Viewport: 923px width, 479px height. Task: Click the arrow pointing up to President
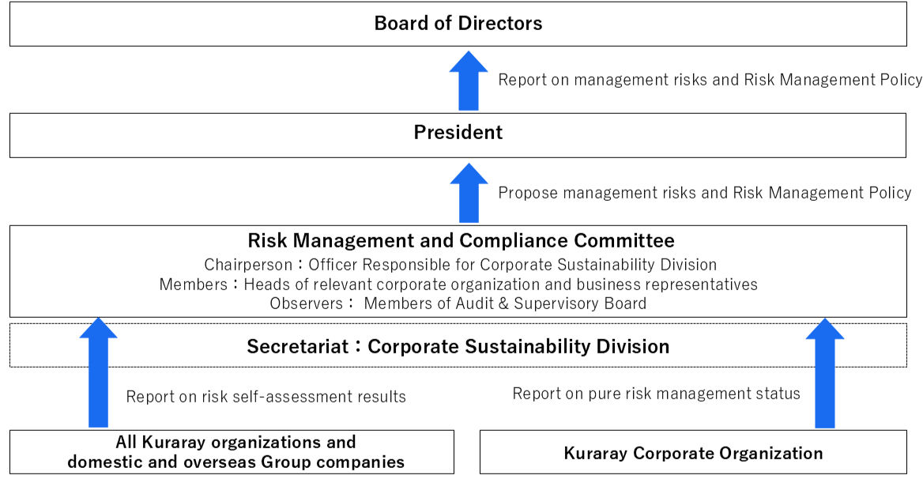469,194
